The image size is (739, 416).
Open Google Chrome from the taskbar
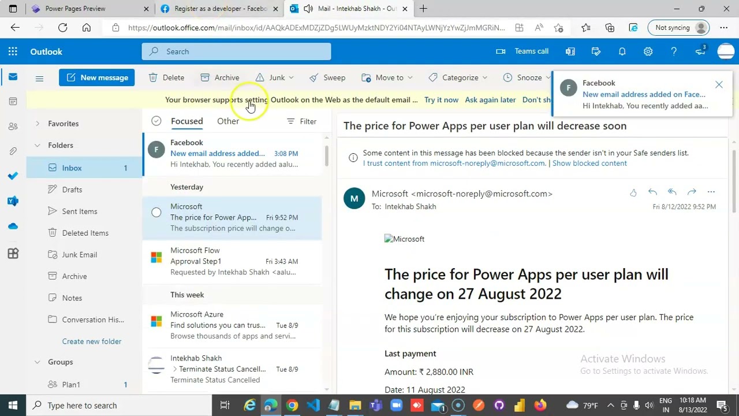point(292,406)
